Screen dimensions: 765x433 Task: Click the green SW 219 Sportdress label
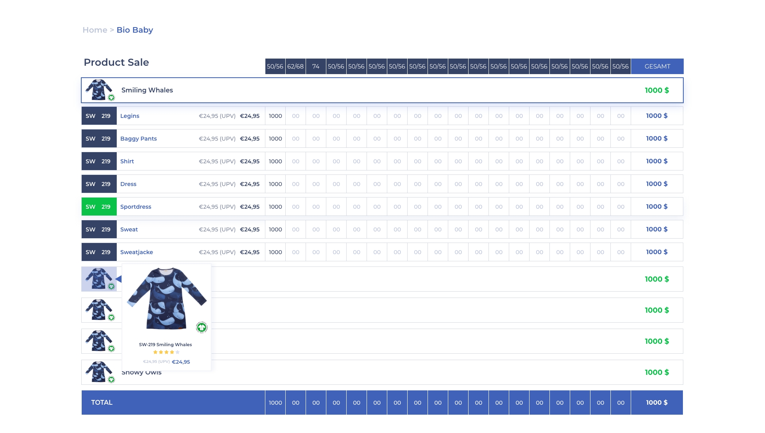click(x=99, y=207)
